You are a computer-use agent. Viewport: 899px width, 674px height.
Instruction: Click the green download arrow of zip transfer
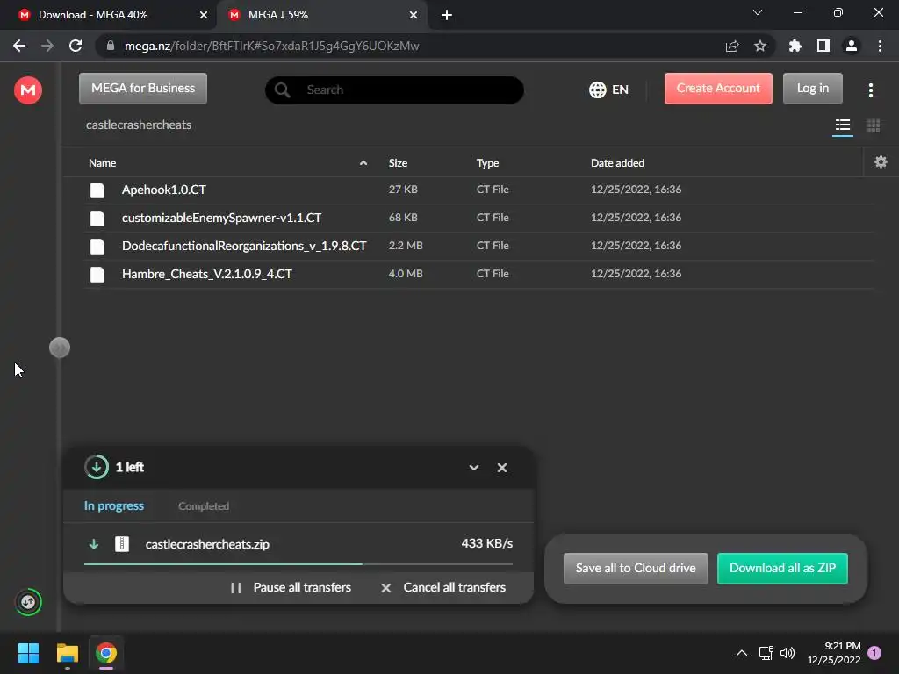click(93, 544)
